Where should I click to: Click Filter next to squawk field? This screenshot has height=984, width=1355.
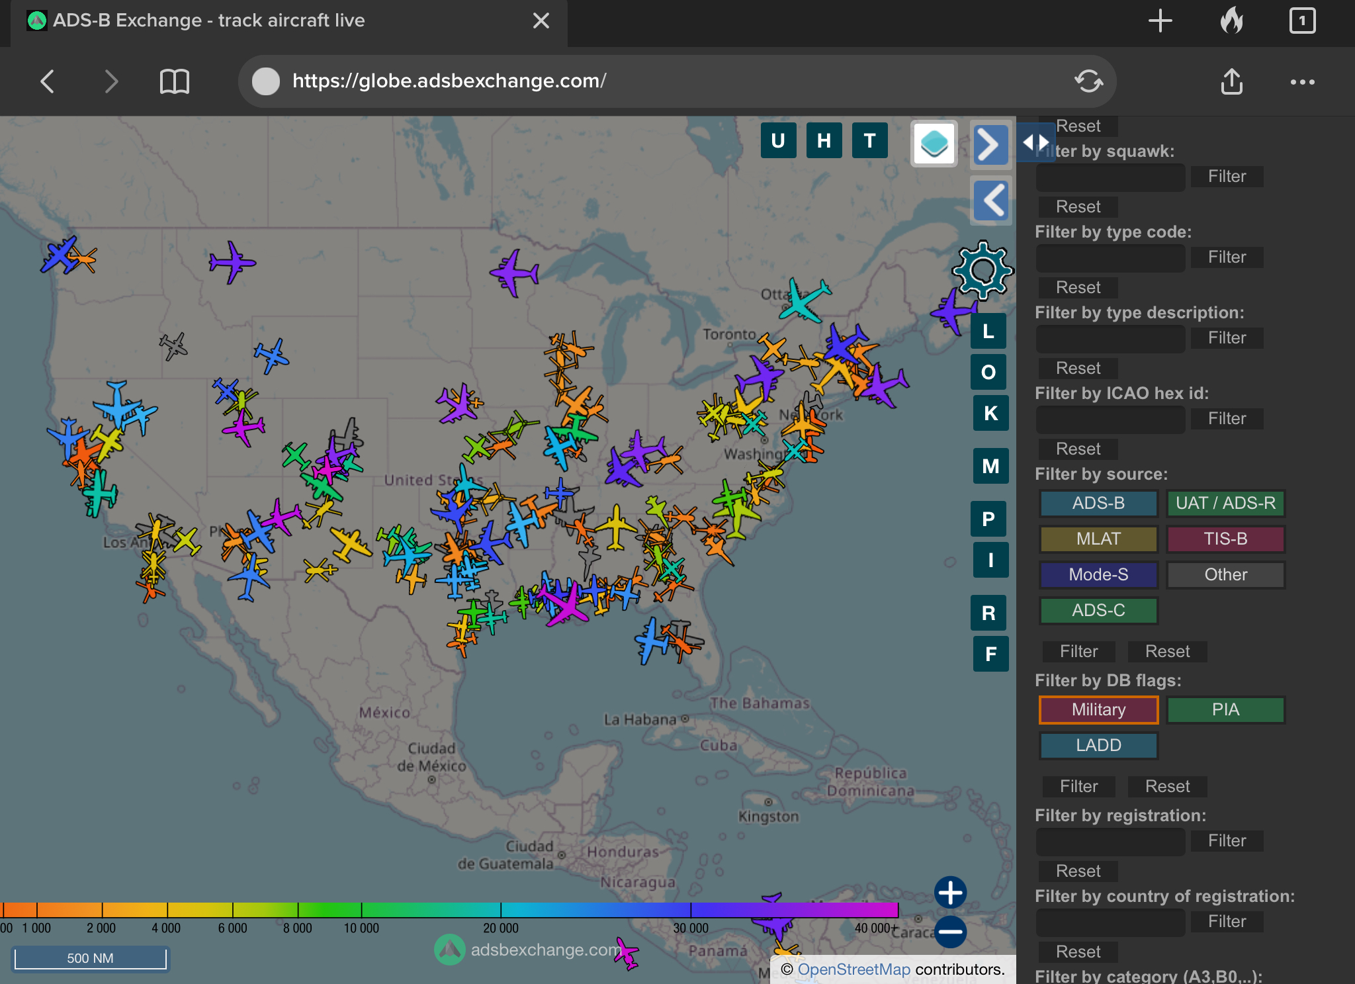tap(1227, 176)
